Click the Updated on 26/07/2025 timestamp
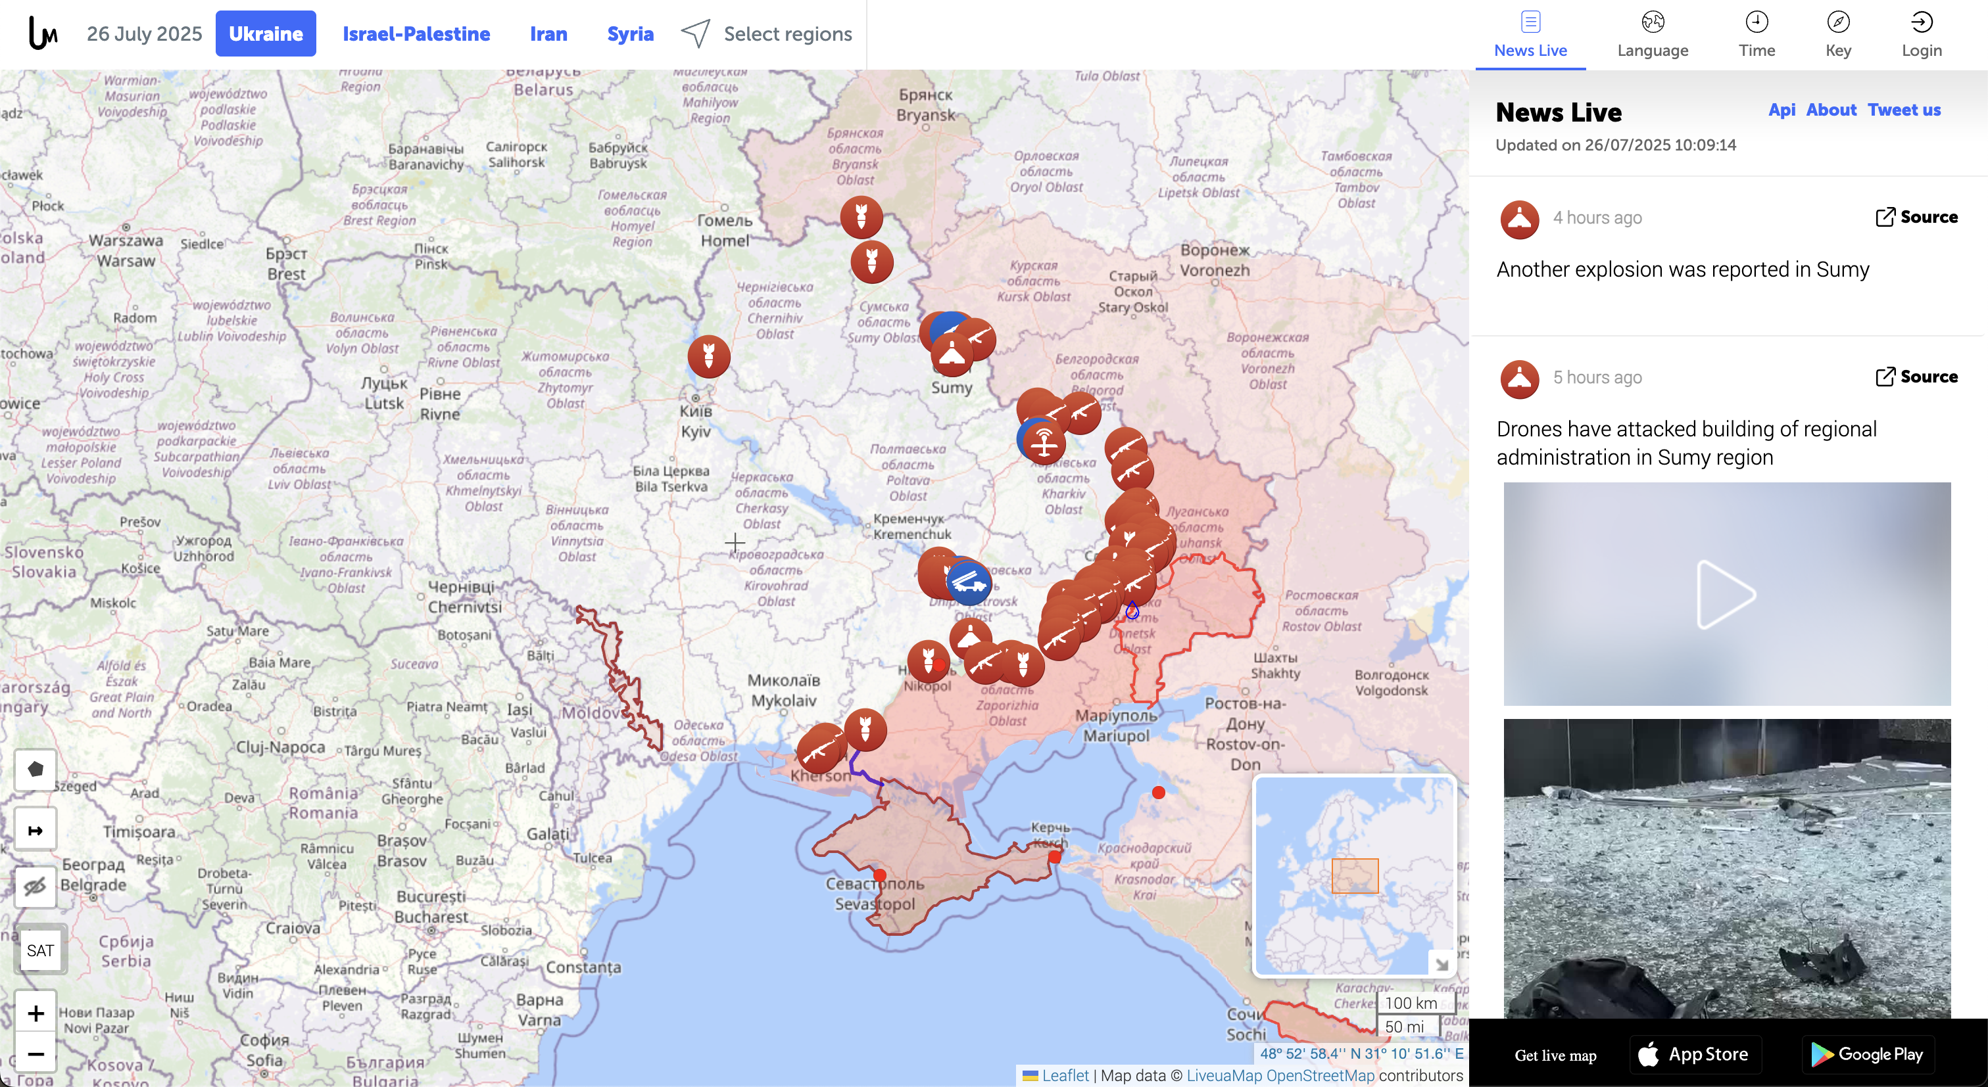 pos(1615,145)
